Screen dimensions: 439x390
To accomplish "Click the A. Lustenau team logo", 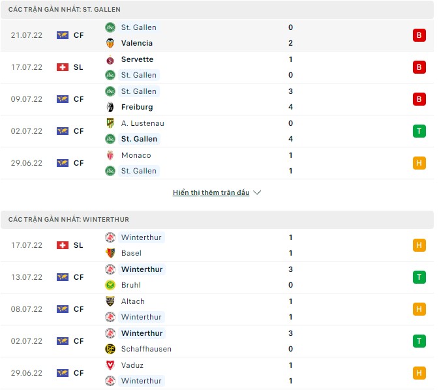I will coord(110,123).
